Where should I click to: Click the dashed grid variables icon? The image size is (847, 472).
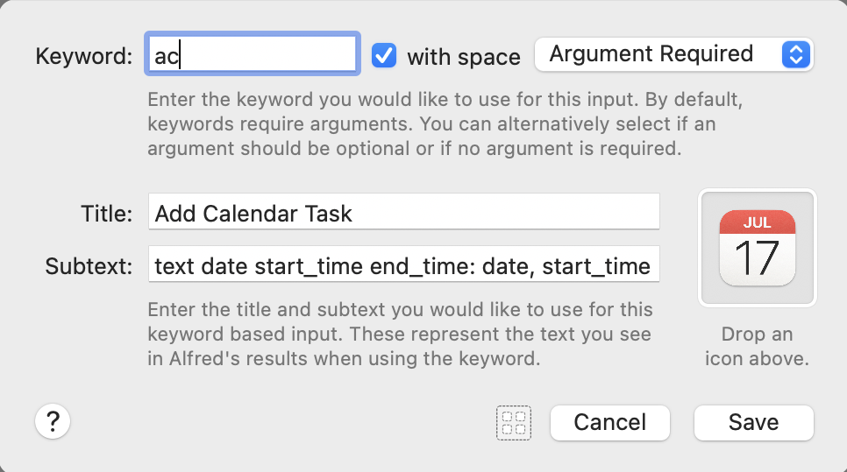514,423
